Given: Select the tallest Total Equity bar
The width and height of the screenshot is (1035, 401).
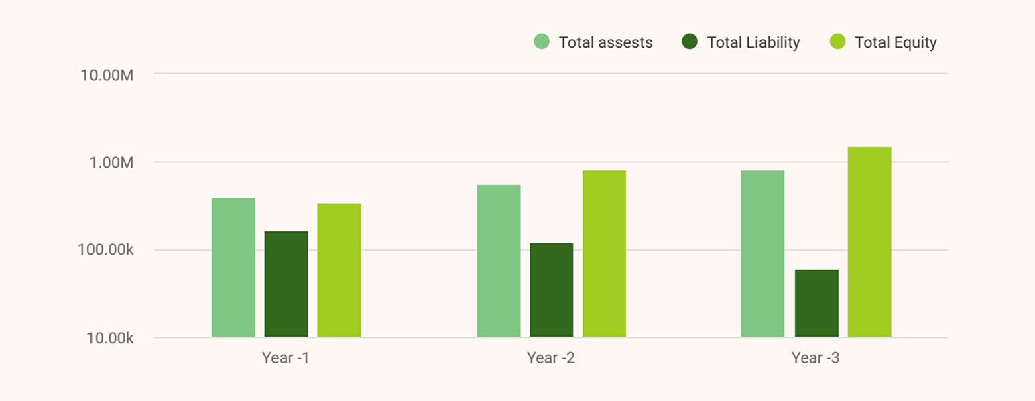Looking at the screenshot, I should point(869,241).
